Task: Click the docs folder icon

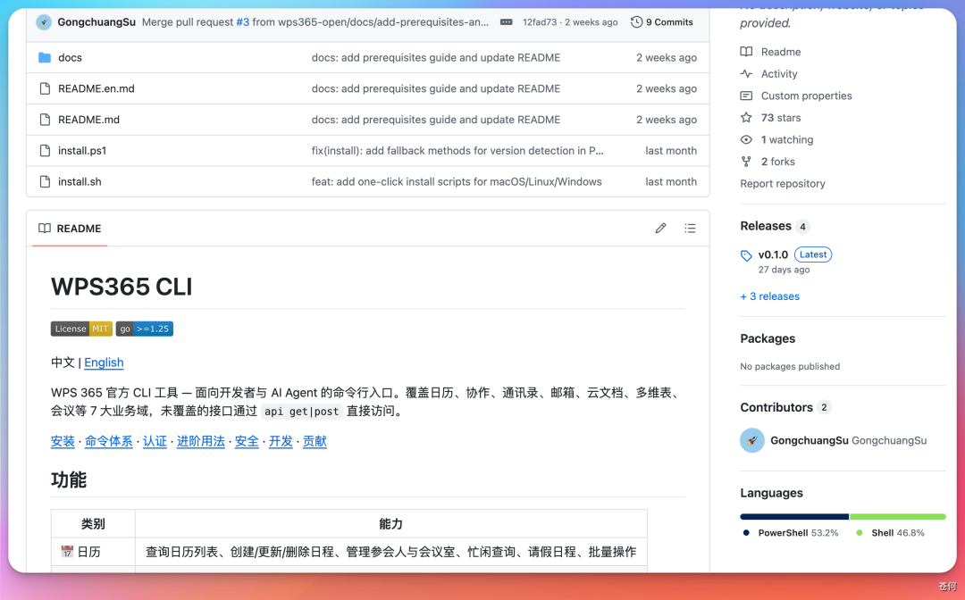Action: click(x=45, y=57)
